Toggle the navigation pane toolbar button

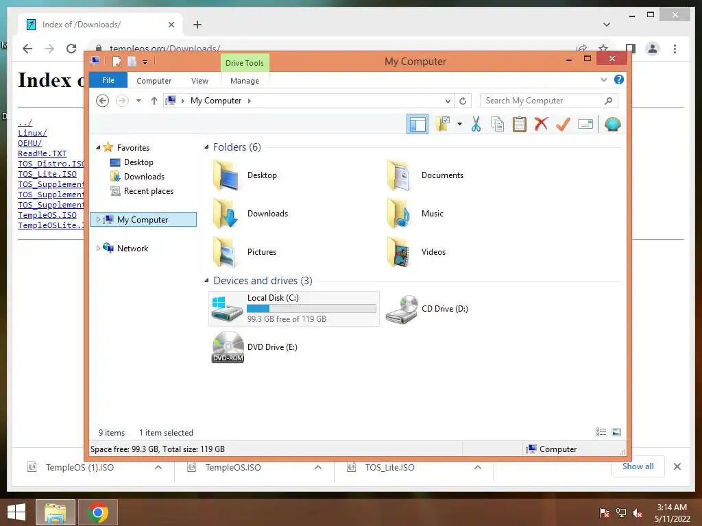(417, 124)
